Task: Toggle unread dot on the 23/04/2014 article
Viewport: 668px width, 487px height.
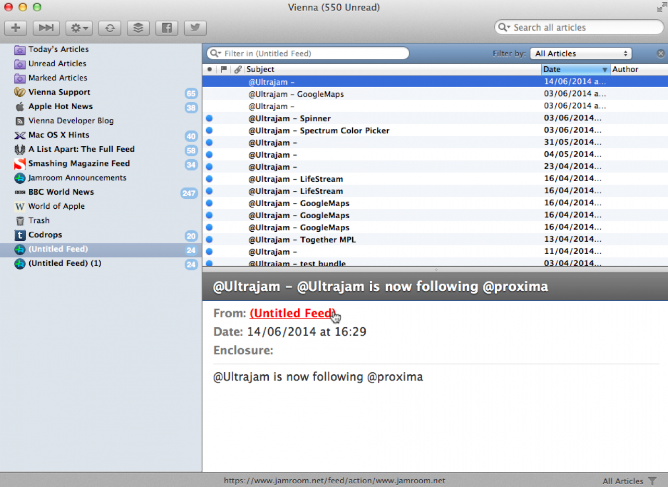Action: click(209, 167)
